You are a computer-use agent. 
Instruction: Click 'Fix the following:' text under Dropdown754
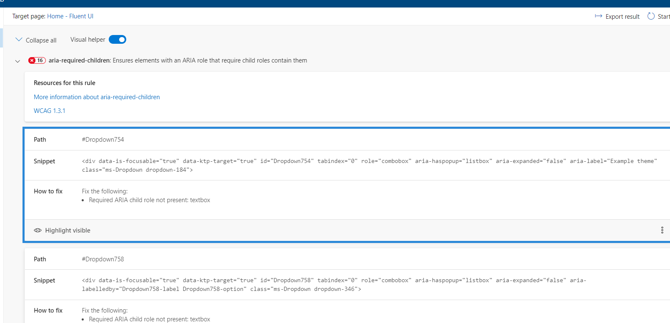point(105,191)
